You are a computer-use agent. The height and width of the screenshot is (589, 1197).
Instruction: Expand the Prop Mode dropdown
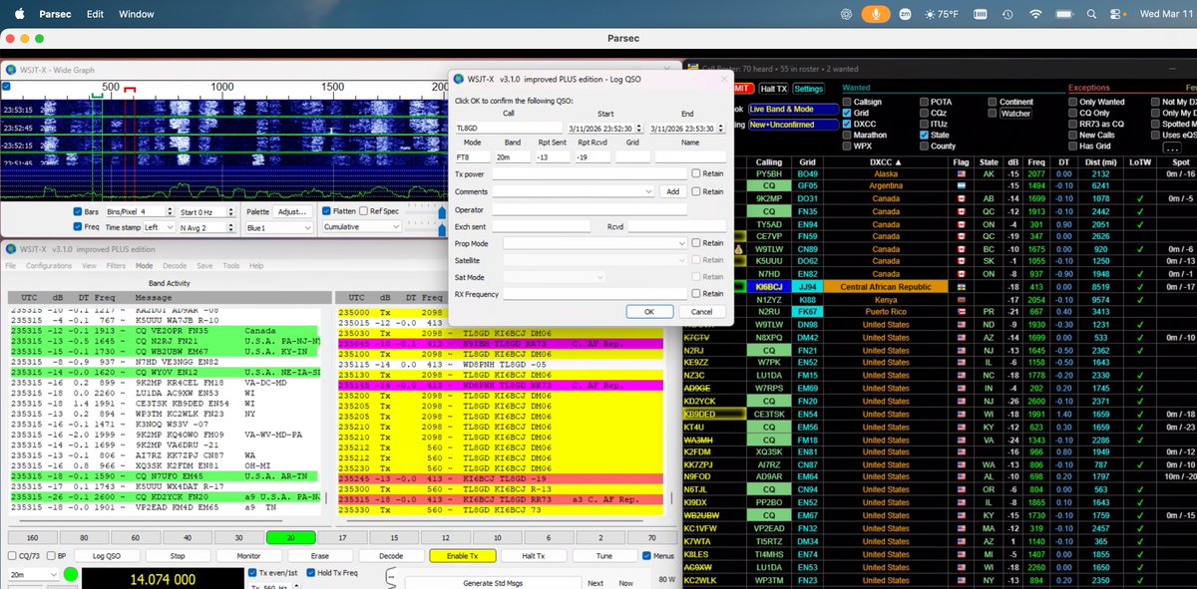click(682, 243)
